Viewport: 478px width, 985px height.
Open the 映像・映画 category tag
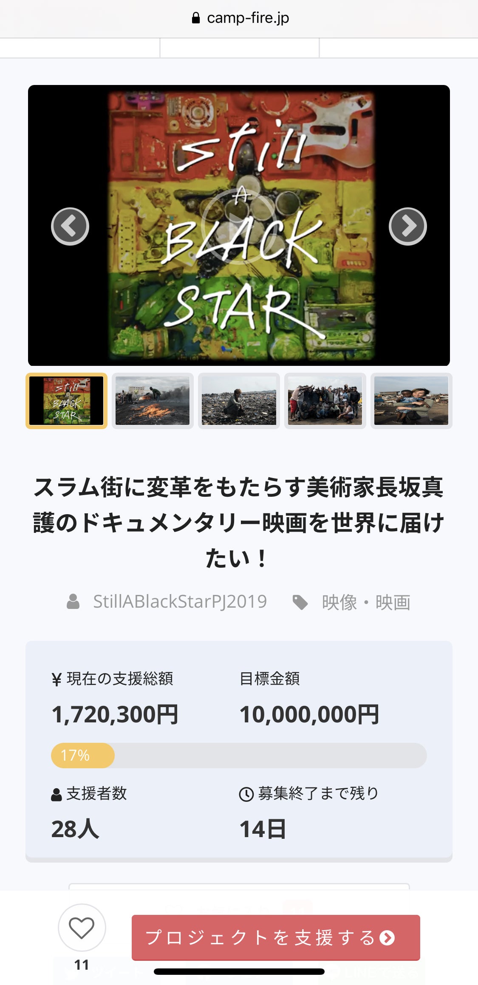coord(366,602)
